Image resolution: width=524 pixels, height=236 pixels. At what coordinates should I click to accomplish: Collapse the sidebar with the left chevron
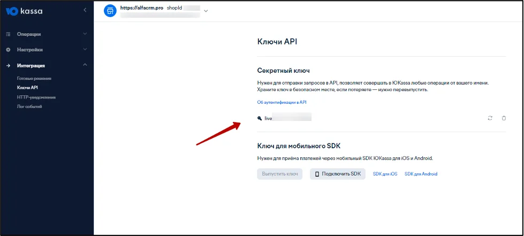85,10
